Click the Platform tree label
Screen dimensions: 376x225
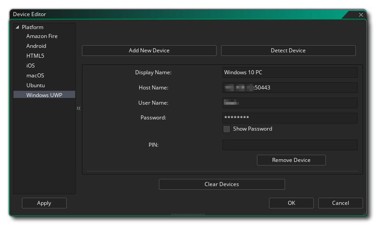(x=33, y=27)
